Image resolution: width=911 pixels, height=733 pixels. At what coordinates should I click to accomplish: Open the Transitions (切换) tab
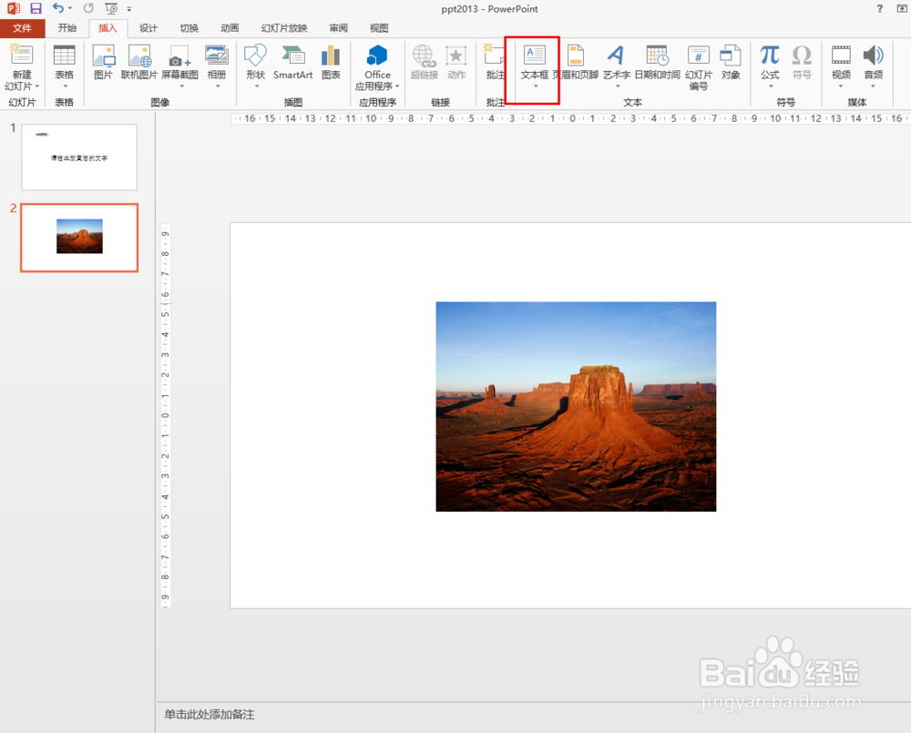click(189, 28)
